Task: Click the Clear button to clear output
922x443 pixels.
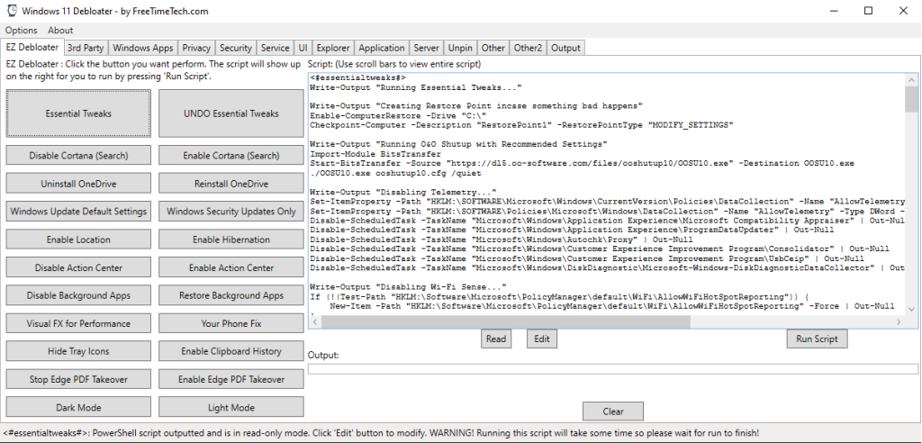Action: (x=612, y=411)
